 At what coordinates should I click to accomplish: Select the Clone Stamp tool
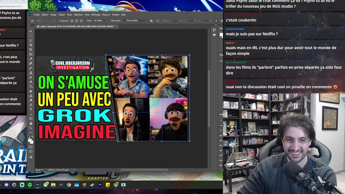(31, 72)
